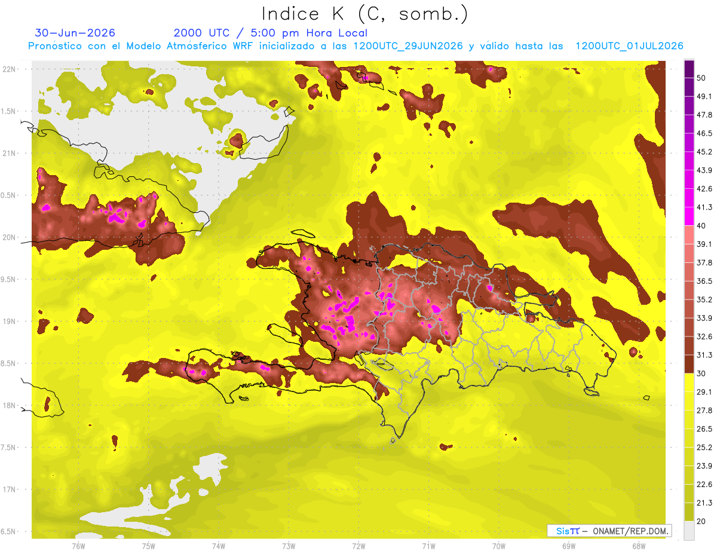Click the colorbar value "43.9"
This screenshot has width=717, height=554.
(704, 170)
